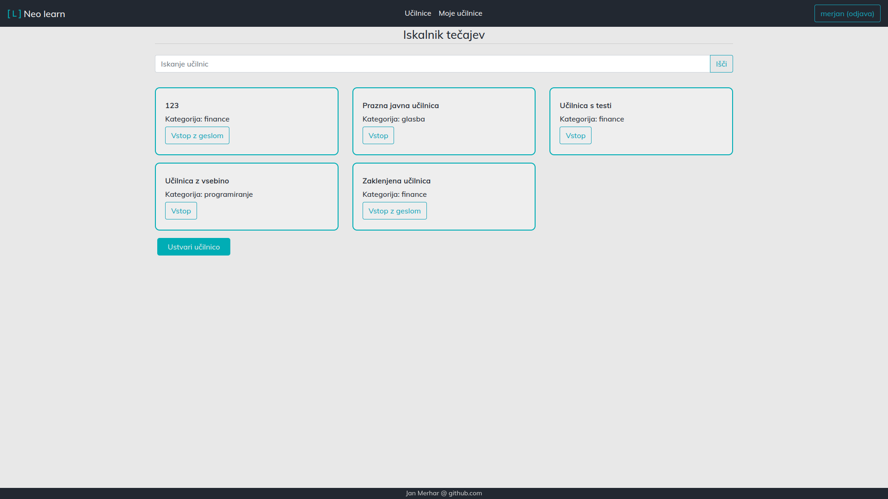Click the Učilnica s testi card title
888x499 pixels.
pos(585,105)
